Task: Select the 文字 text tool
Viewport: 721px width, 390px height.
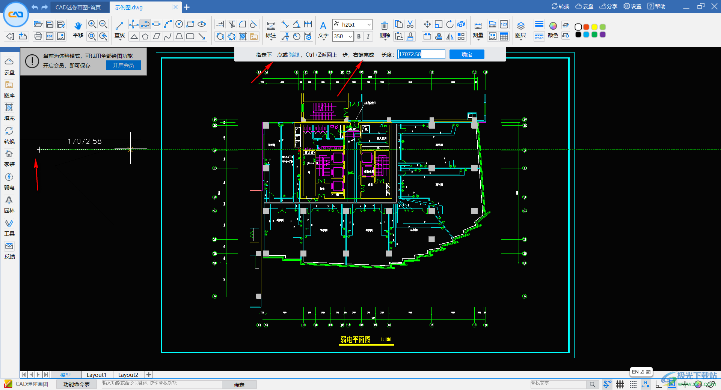Action: [323, 29]
